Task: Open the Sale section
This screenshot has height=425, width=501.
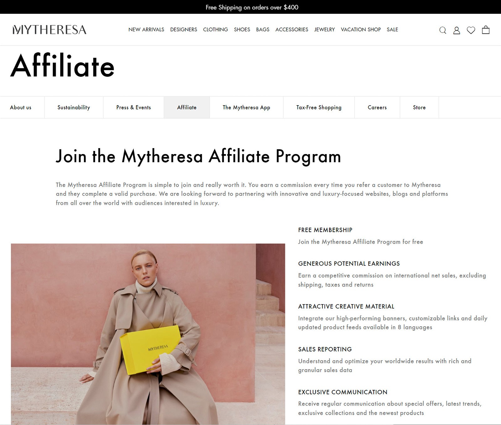Action: pos(392,29)
